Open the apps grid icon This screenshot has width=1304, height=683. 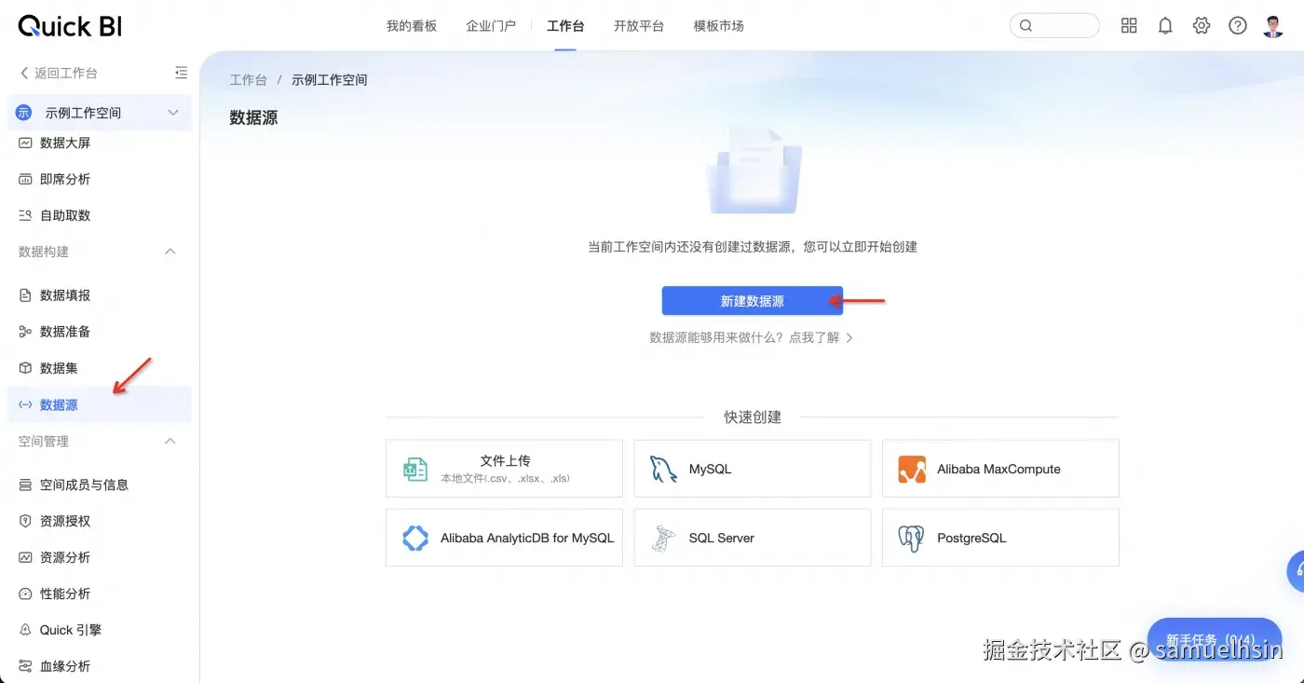tap(1129, 26)
